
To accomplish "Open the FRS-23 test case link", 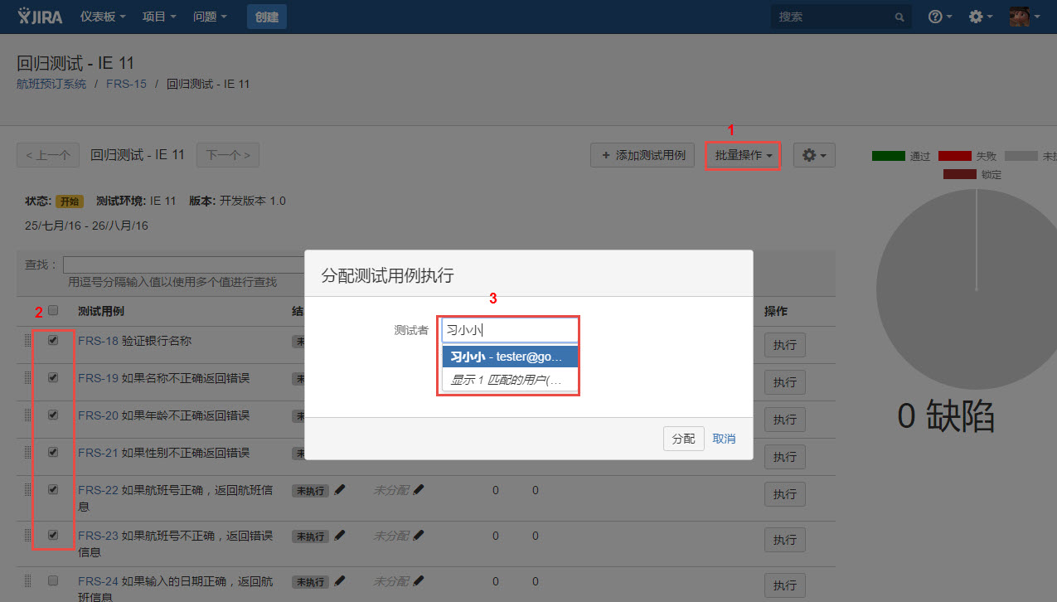I will click(x=98, y=536).
